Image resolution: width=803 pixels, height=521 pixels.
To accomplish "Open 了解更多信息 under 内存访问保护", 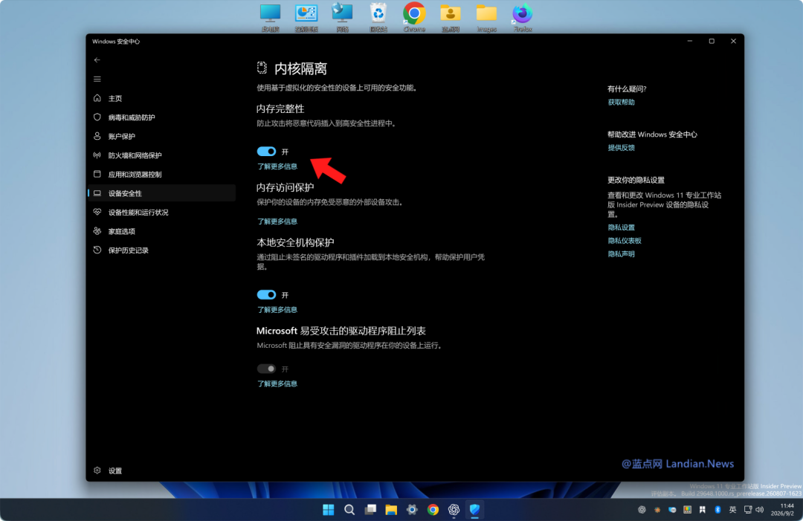I will pos(277,221).
